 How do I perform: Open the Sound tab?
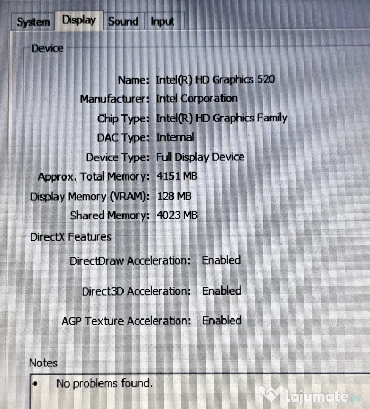(124, 21)
